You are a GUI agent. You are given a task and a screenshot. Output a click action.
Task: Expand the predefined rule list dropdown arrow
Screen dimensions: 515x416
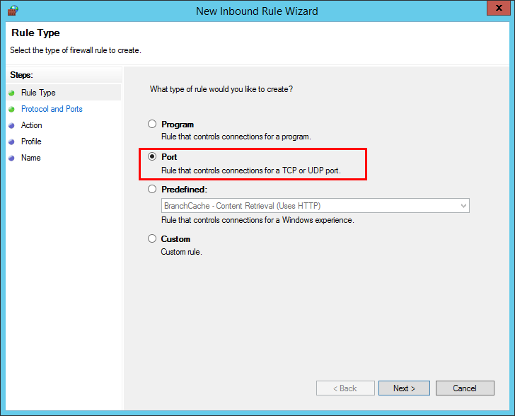point(463,206)
